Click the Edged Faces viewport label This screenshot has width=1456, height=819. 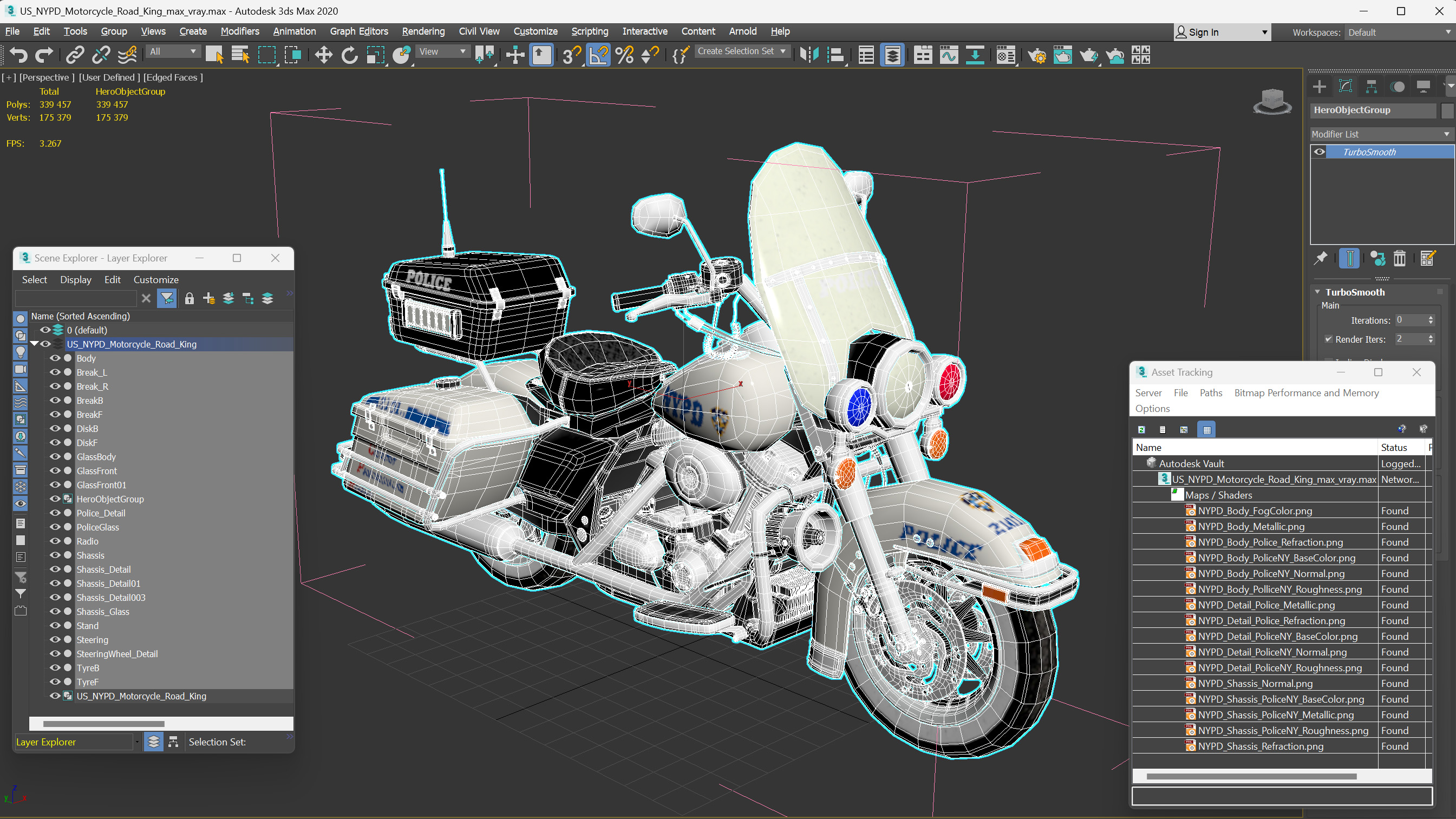coord(173,77)
